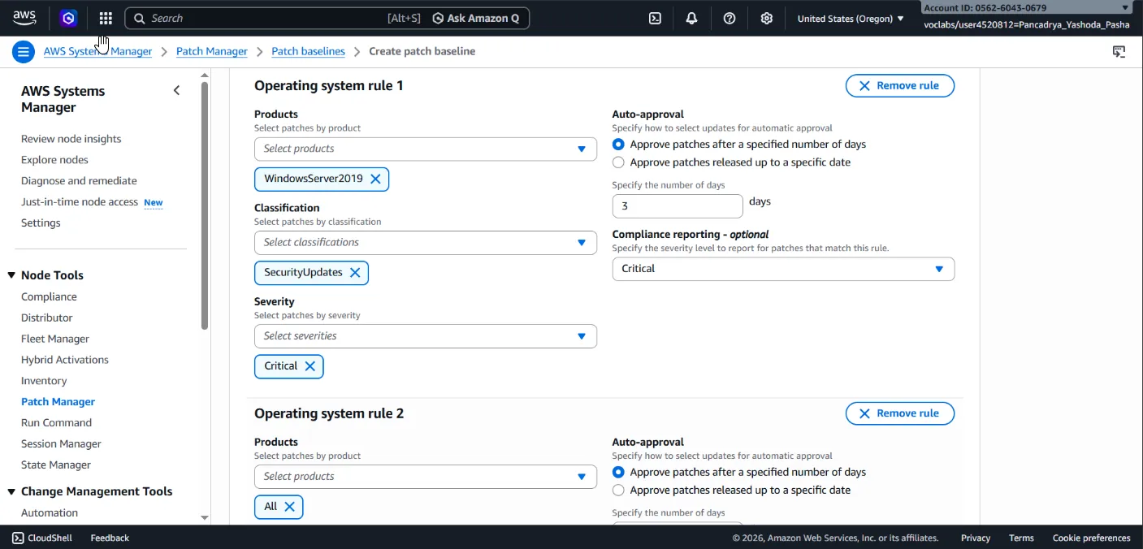
Task: Click the purple pinned service icon
Action: (x=68, y=18)
